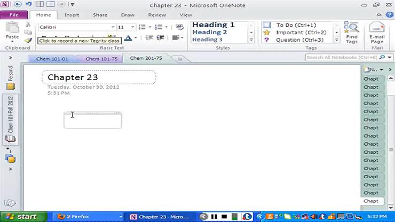
Task: Click the Dock to Desktop icon
Action: coord(39,4)
